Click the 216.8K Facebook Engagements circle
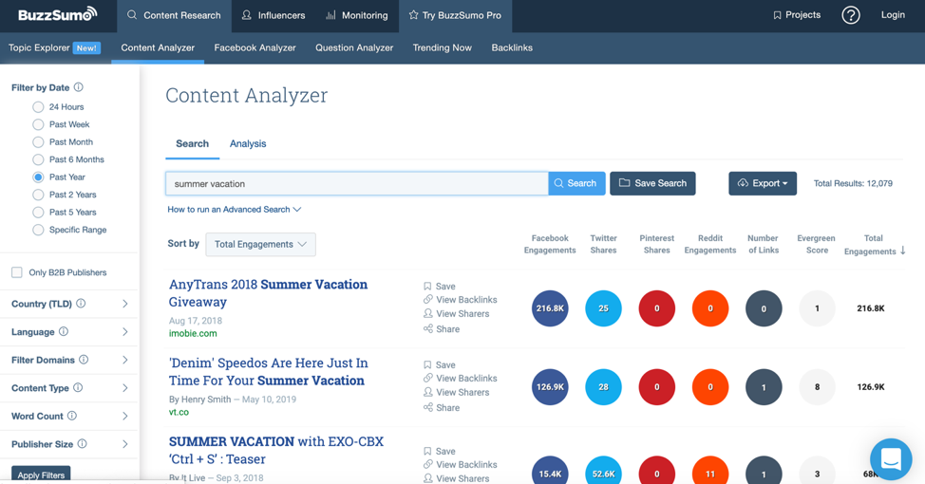The width and height of the screenshot is (925, 484). pos(550,308)
